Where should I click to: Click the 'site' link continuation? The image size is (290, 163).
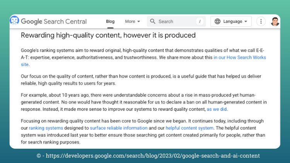[25, 65]
